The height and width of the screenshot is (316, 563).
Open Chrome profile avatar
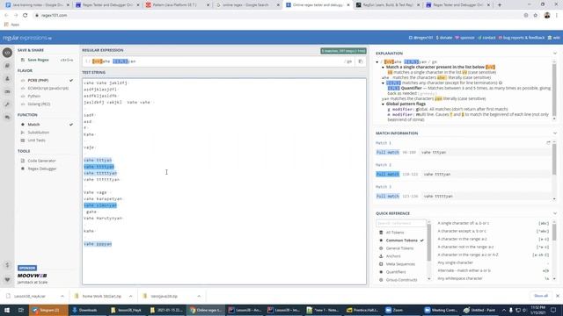click(x=547, y=16)
